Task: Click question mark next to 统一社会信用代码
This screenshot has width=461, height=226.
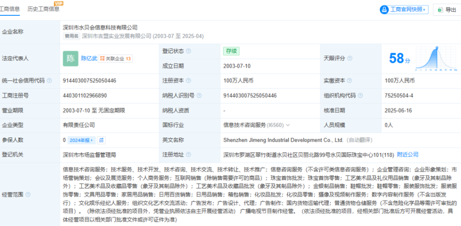Action: 49,80
